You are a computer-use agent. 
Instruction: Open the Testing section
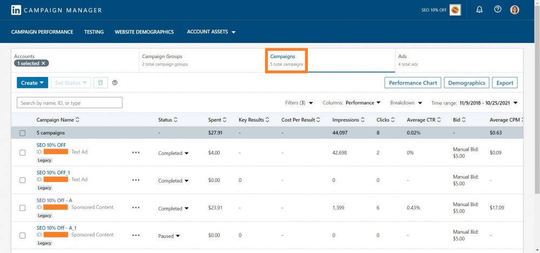click(x=93, y=32)
